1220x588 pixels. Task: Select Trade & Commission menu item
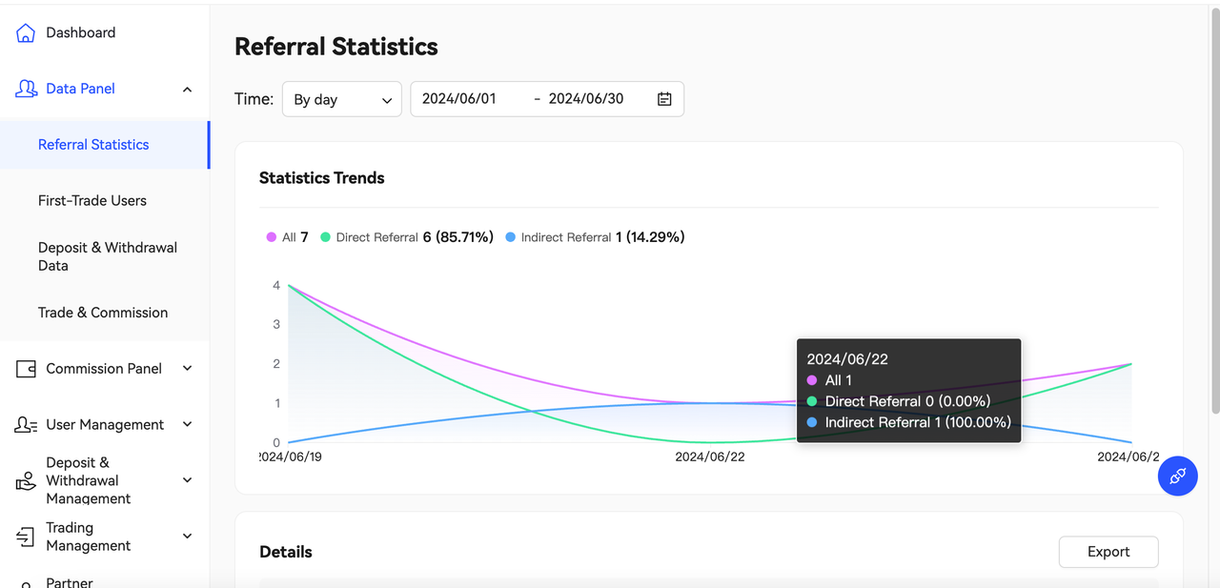click(x=103, y=313)
